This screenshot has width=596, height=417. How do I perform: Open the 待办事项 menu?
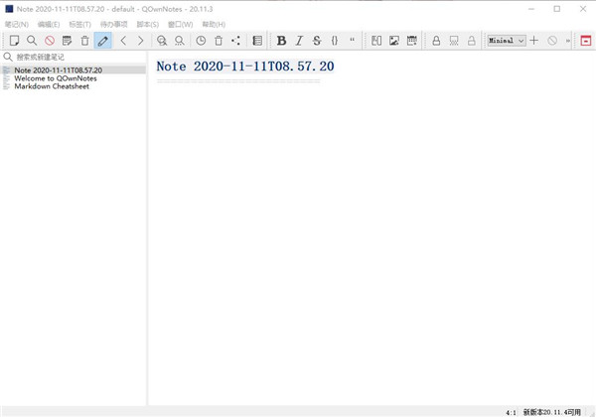(113, 24)
